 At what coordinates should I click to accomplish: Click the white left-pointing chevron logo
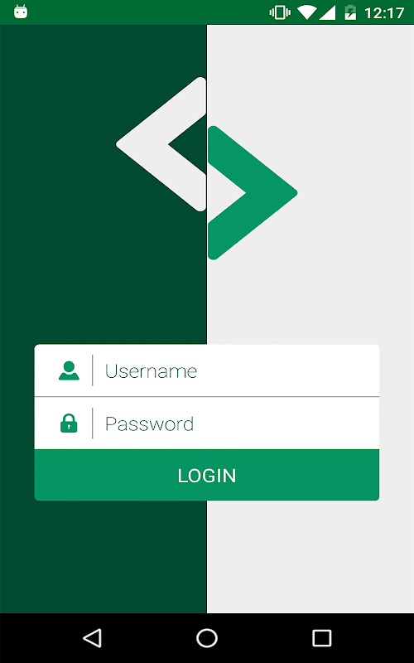pyautogui.click(x=161, y=144)
